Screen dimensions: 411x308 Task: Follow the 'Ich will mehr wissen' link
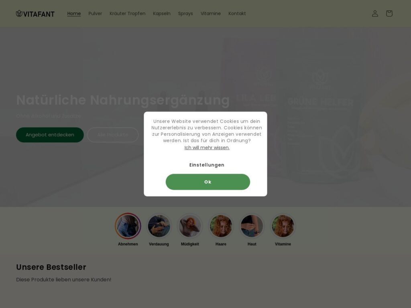tap(207, 148)
